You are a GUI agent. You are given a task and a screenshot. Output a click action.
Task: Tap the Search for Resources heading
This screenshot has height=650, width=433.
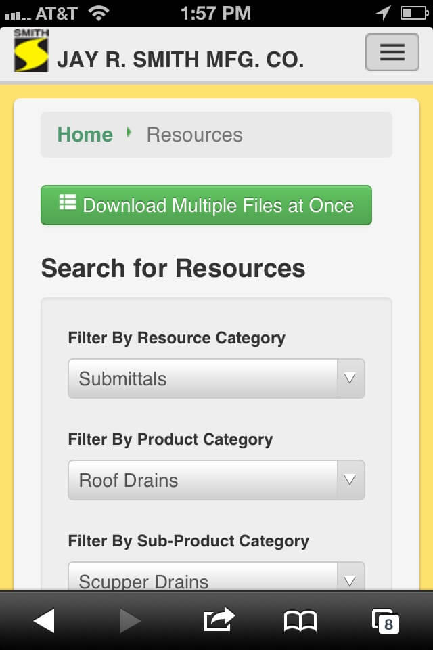pyautogui.click(x=173, y=268)
